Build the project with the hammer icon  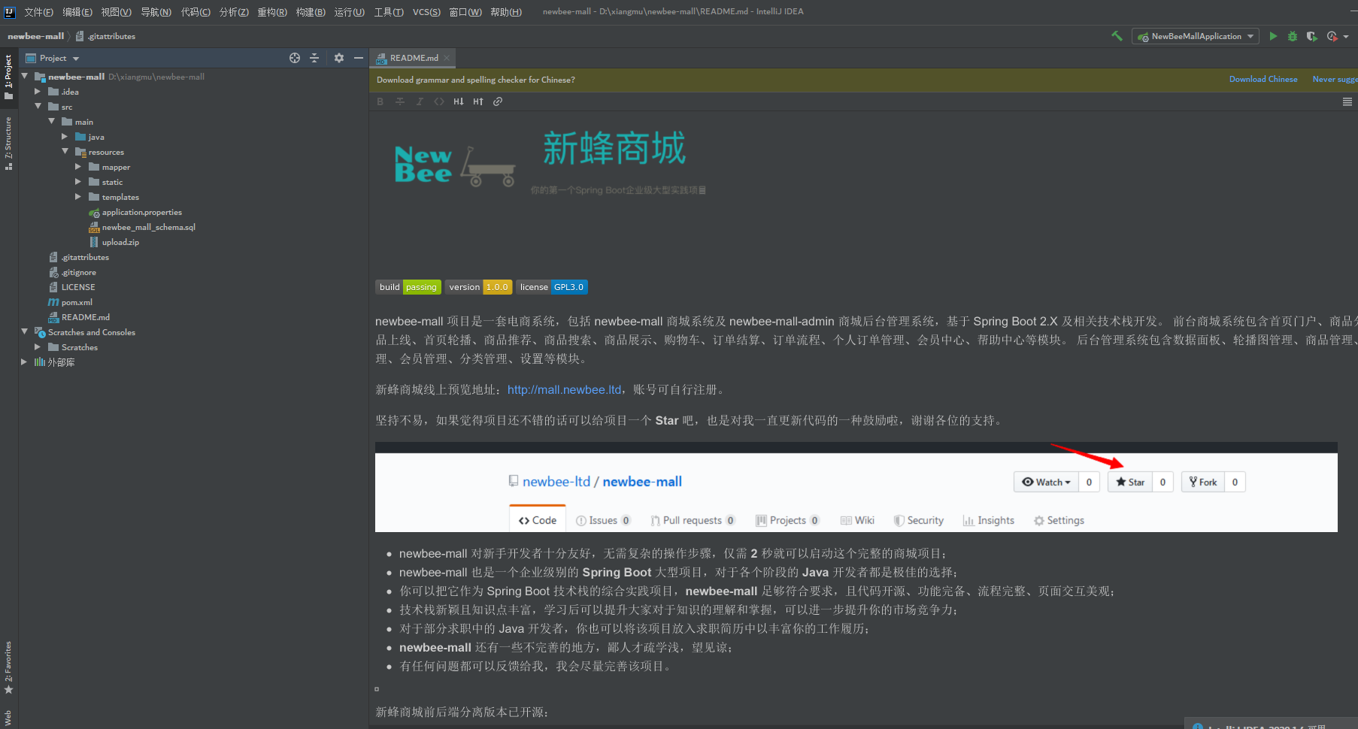1116,35
